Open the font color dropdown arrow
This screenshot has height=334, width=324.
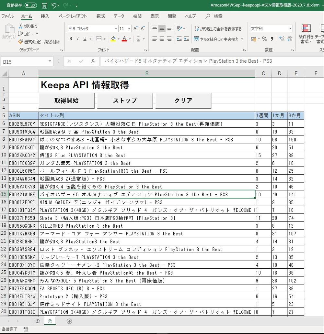point(130,39)
